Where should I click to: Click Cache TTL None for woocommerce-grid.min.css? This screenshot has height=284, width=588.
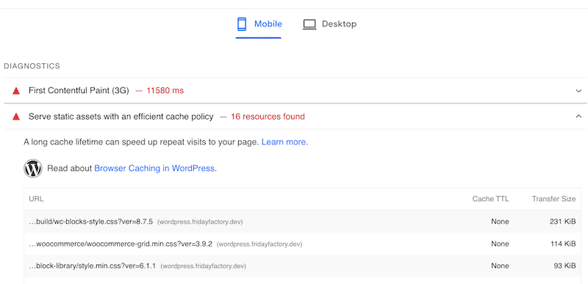pos(500,244)
